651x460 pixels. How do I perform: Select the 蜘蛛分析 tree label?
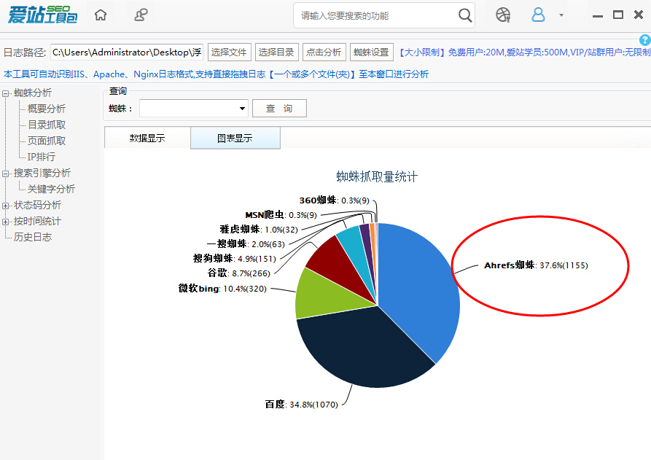[x=33, y=93]
